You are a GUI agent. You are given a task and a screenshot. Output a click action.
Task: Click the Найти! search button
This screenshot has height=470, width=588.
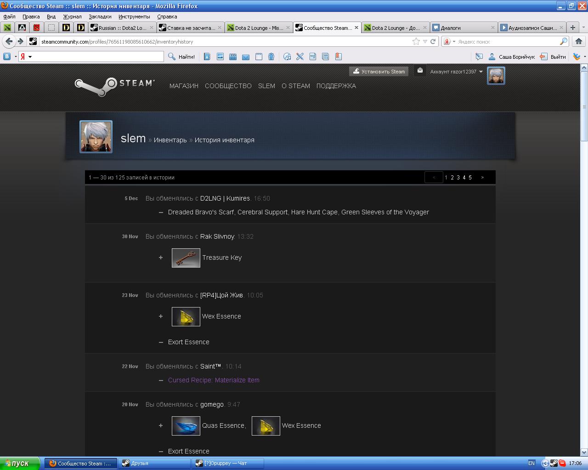[x=181, y=57]
